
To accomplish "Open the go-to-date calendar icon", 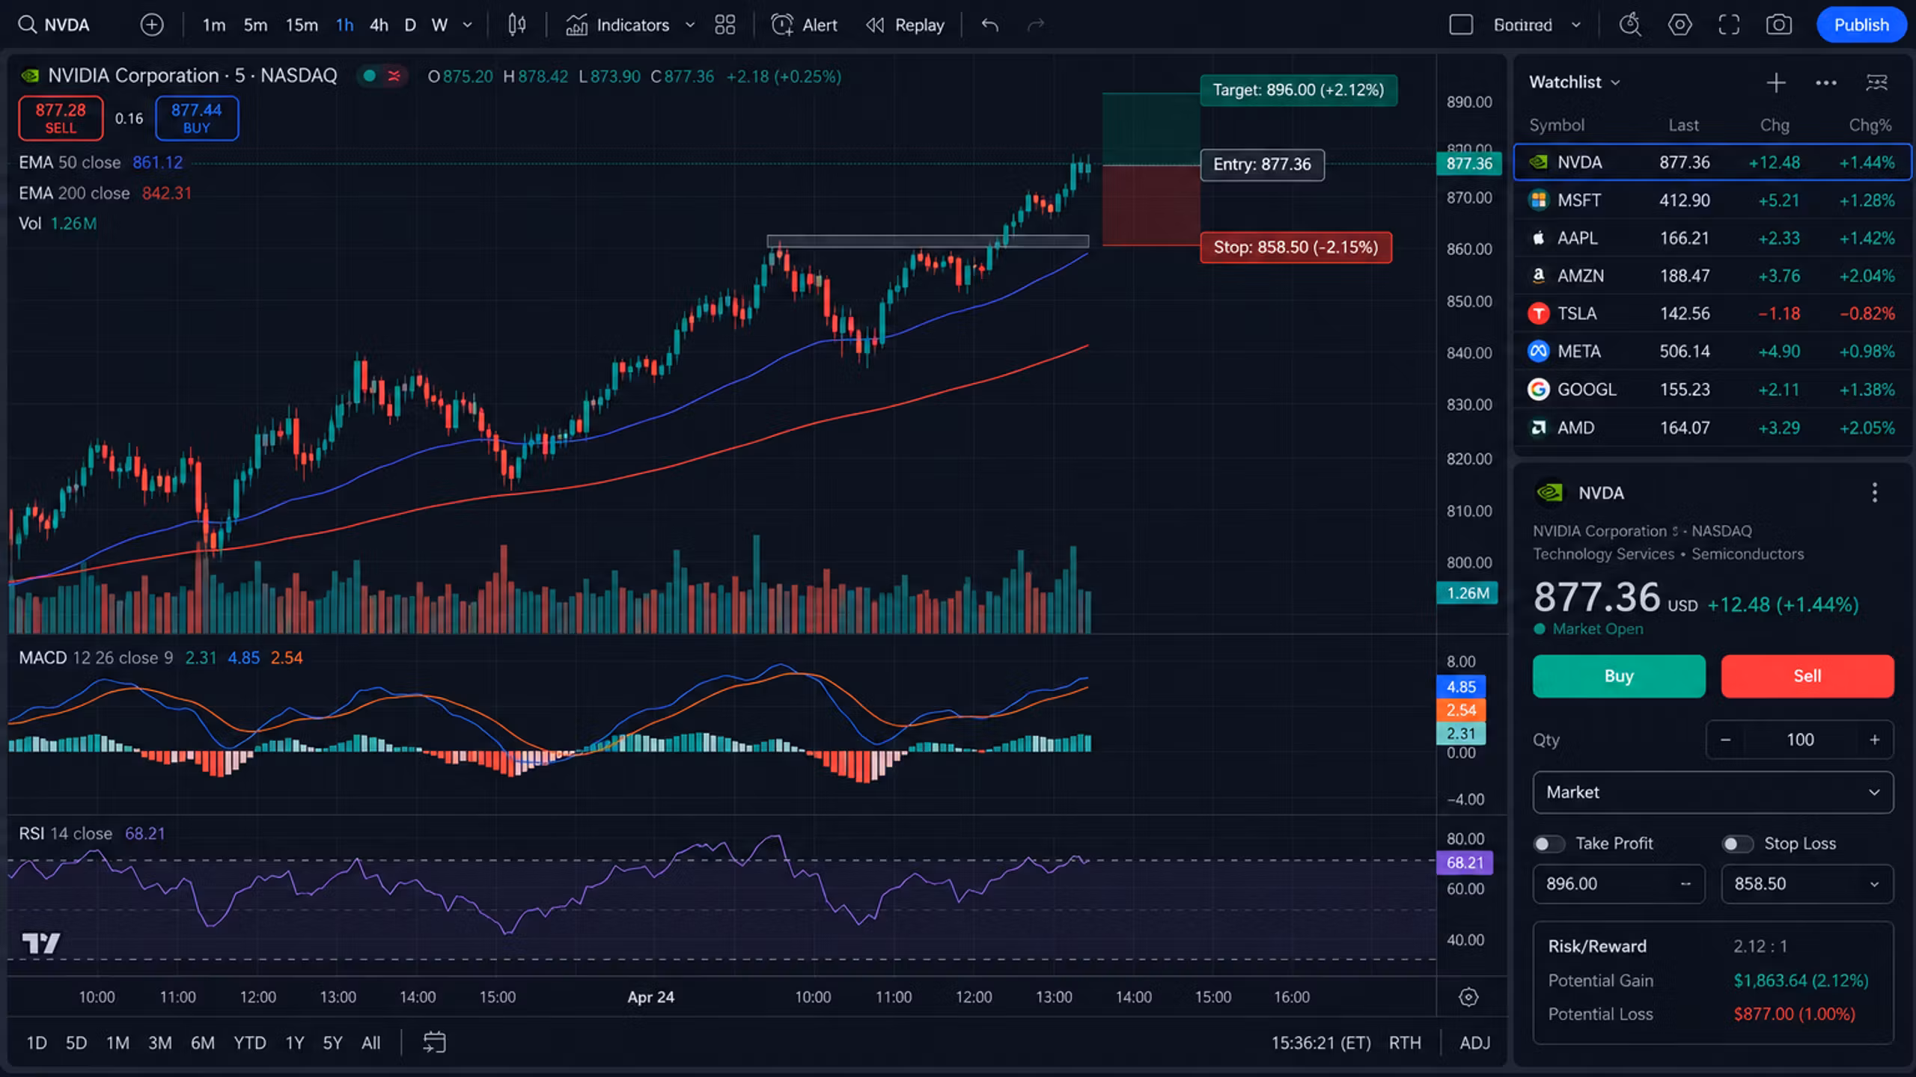I will coord(434,1042).
